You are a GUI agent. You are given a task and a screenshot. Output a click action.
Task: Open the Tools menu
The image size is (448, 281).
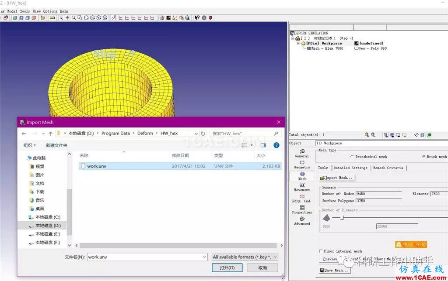(x=25, y=11)
